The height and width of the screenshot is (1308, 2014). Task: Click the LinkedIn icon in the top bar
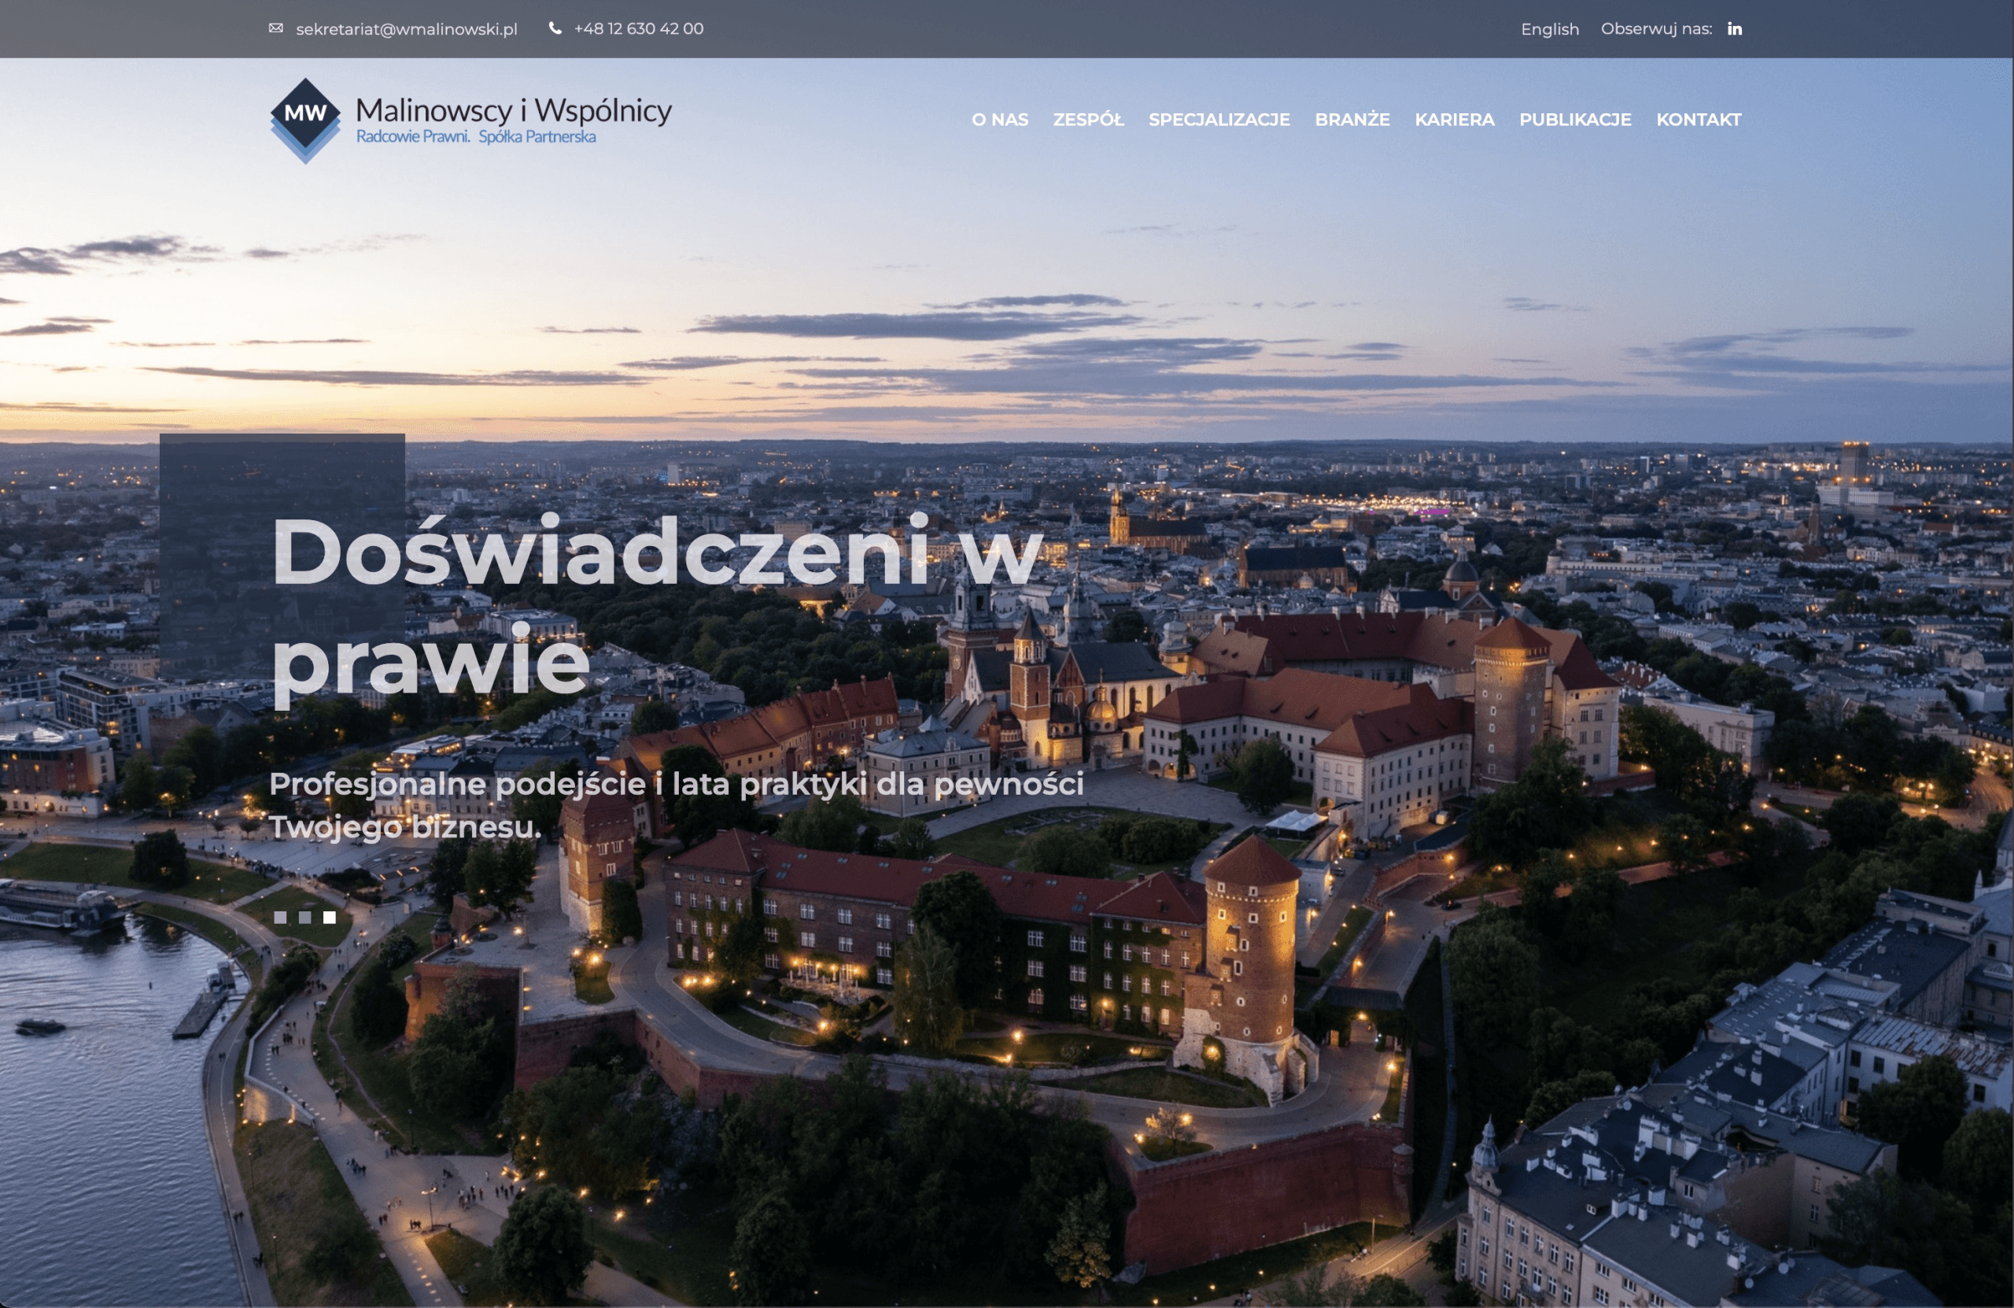[x=1736, y=29]
